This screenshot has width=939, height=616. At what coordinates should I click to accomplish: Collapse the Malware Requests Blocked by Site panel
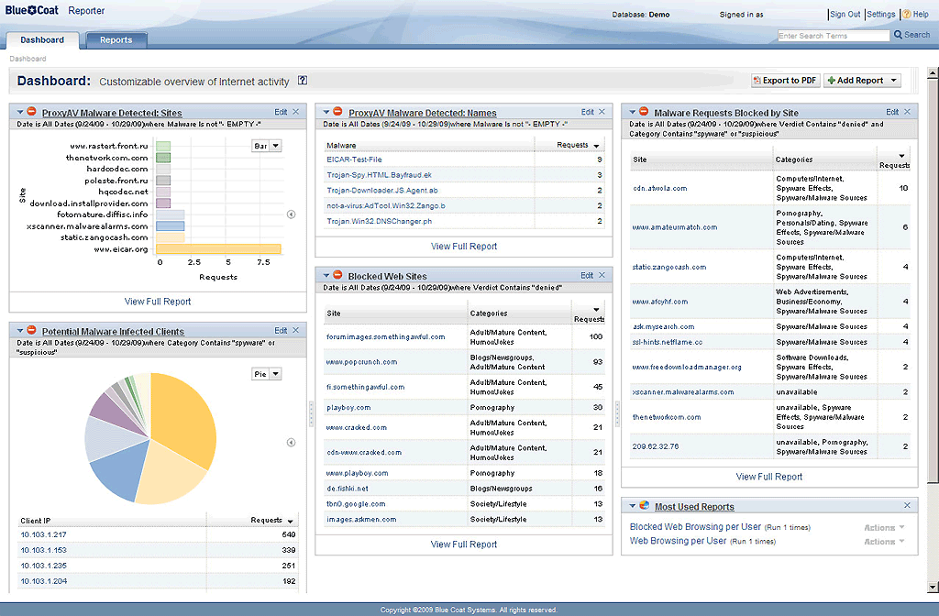(x=633, y=113)
